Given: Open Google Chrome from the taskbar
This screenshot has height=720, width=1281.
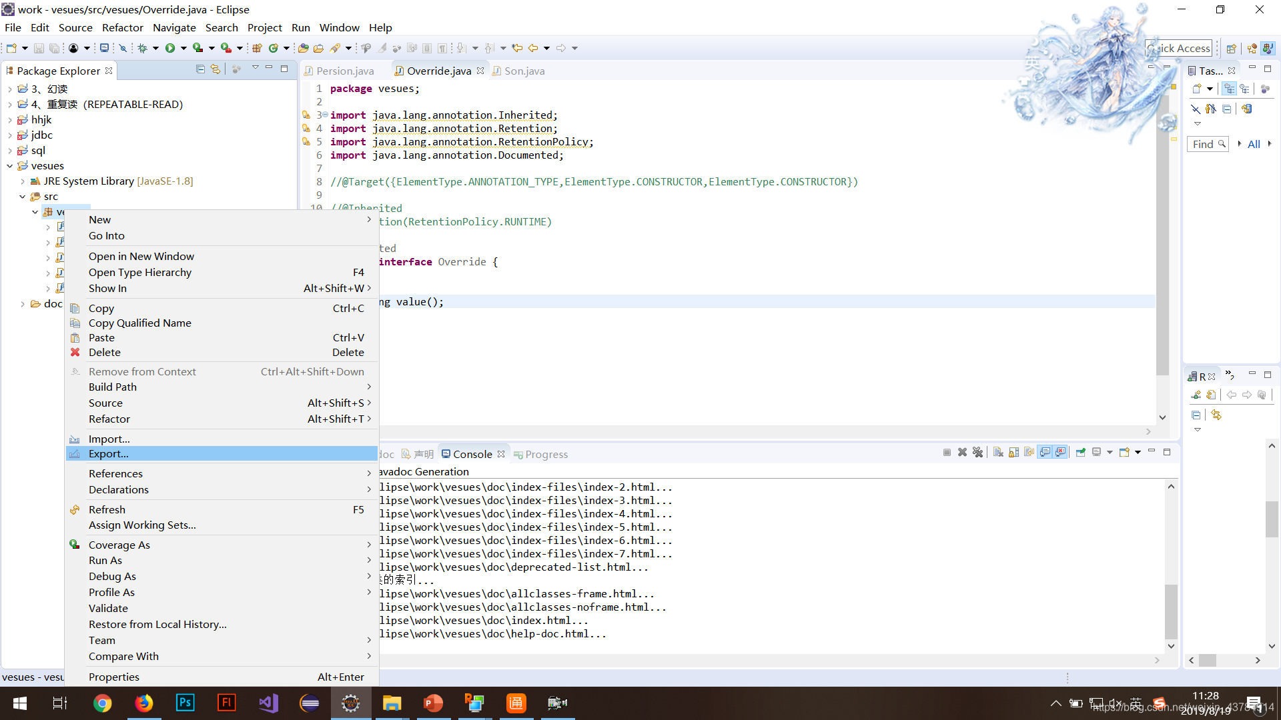Looking at the screenshot, I should click(103, 703).
